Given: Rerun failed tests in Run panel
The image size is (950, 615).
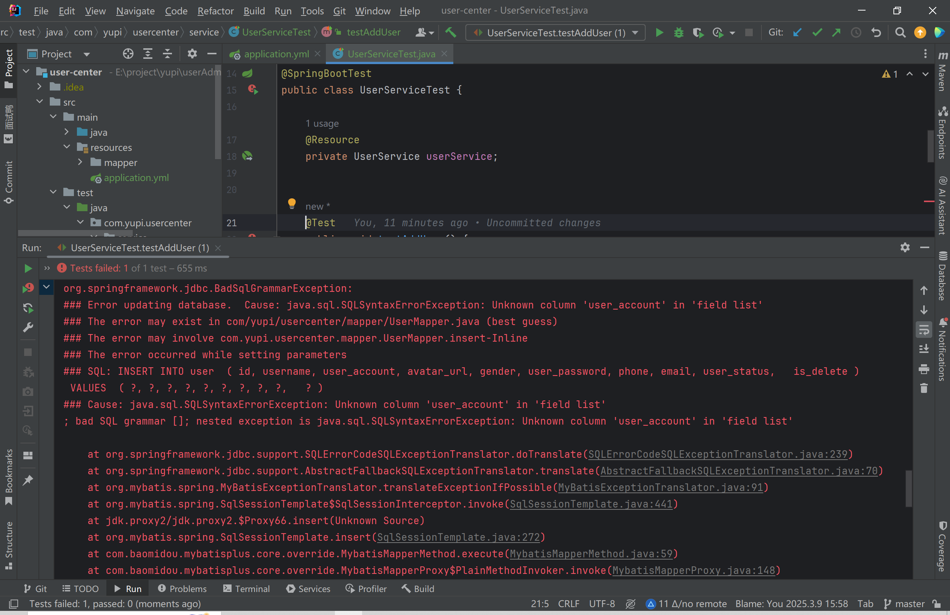Looking at the screenshot, I should tap(28, 288).
